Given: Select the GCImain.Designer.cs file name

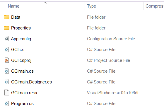Looking at the screenshot, I should pyautogui.click(x=31, y=82).
